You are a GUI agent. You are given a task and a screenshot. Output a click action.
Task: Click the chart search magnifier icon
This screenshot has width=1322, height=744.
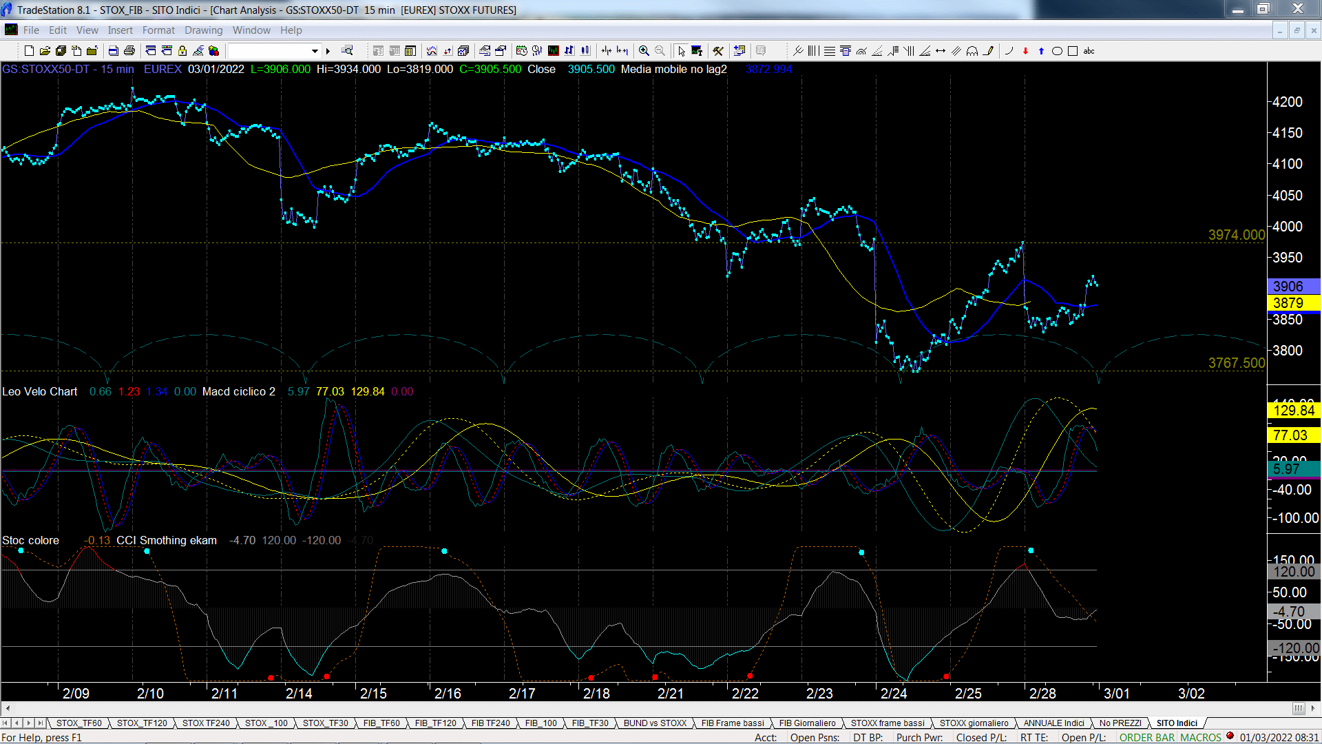[x=347, y=51]
